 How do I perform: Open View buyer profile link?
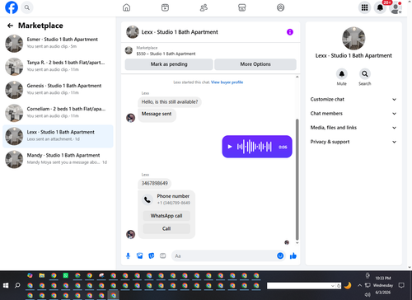point(227,82)
